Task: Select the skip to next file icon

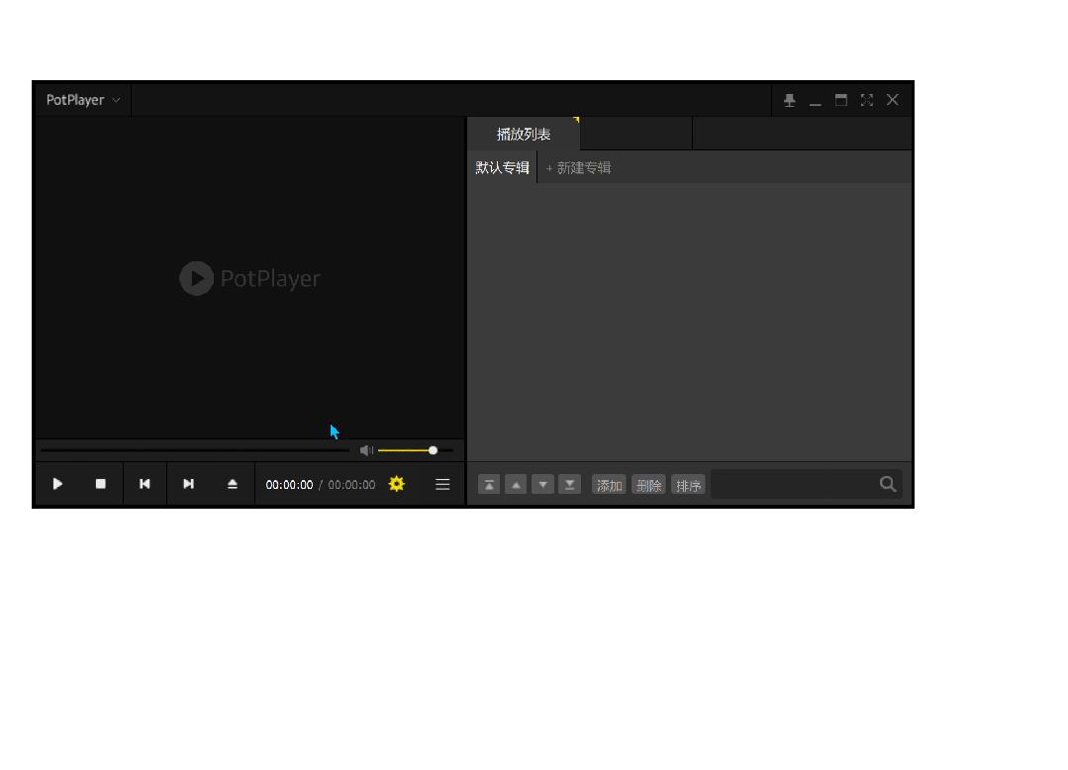Action: [188, 484]
